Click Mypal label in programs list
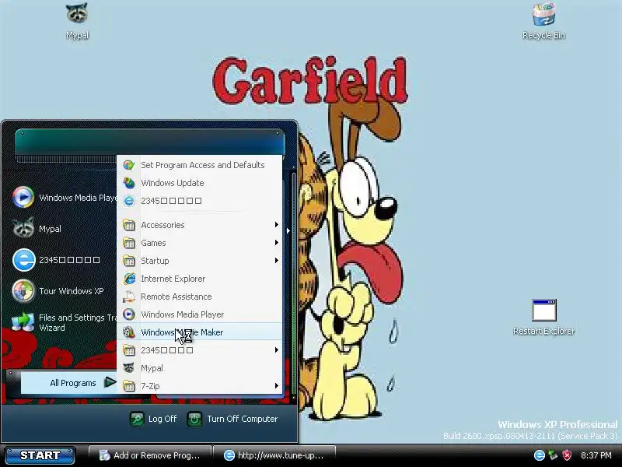 [152, 368]
